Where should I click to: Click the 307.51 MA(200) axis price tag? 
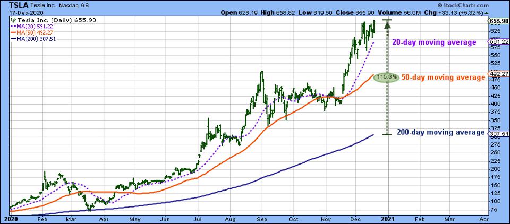tap(498, 133)
